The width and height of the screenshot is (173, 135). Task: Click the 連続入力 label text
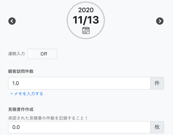pos(16,54)
